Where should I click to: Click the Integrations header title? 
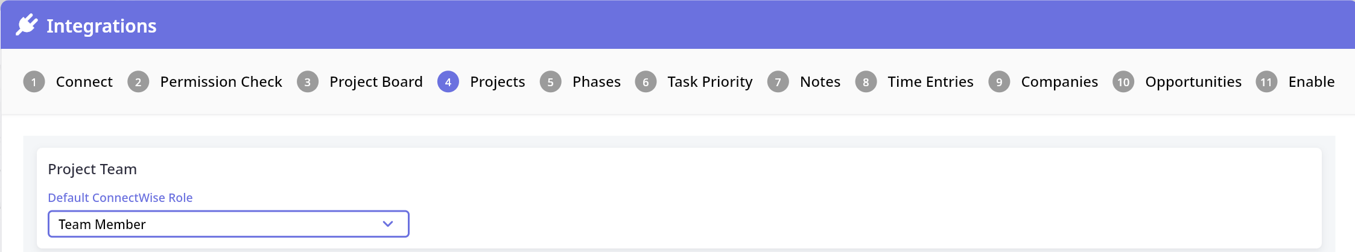(x=101, y=26)
